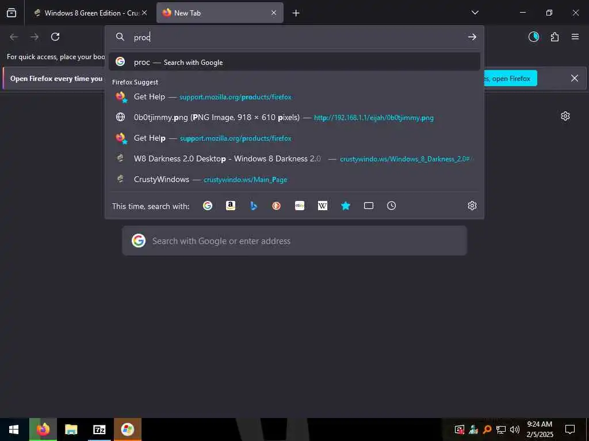Open first Get Help suggestion
The image size is (589, 441).
click(294, 96)
